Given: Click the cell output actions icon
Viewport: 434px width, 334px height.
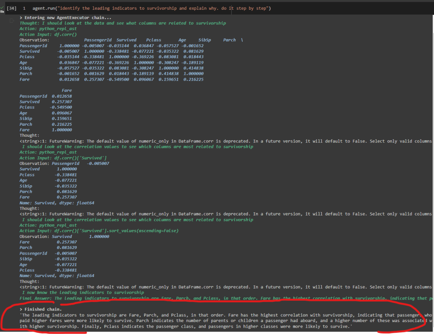Looking at the screenshot, I should click(11, 20).
